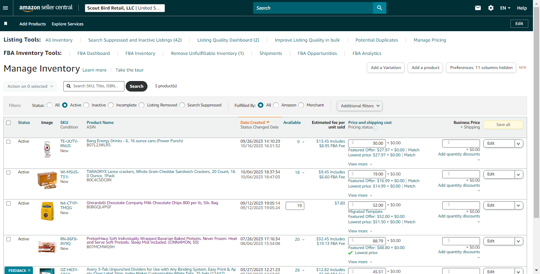540x274 pixels.
Task: Open Listing Quality Dashboard (2)
Action: point(228,40)
